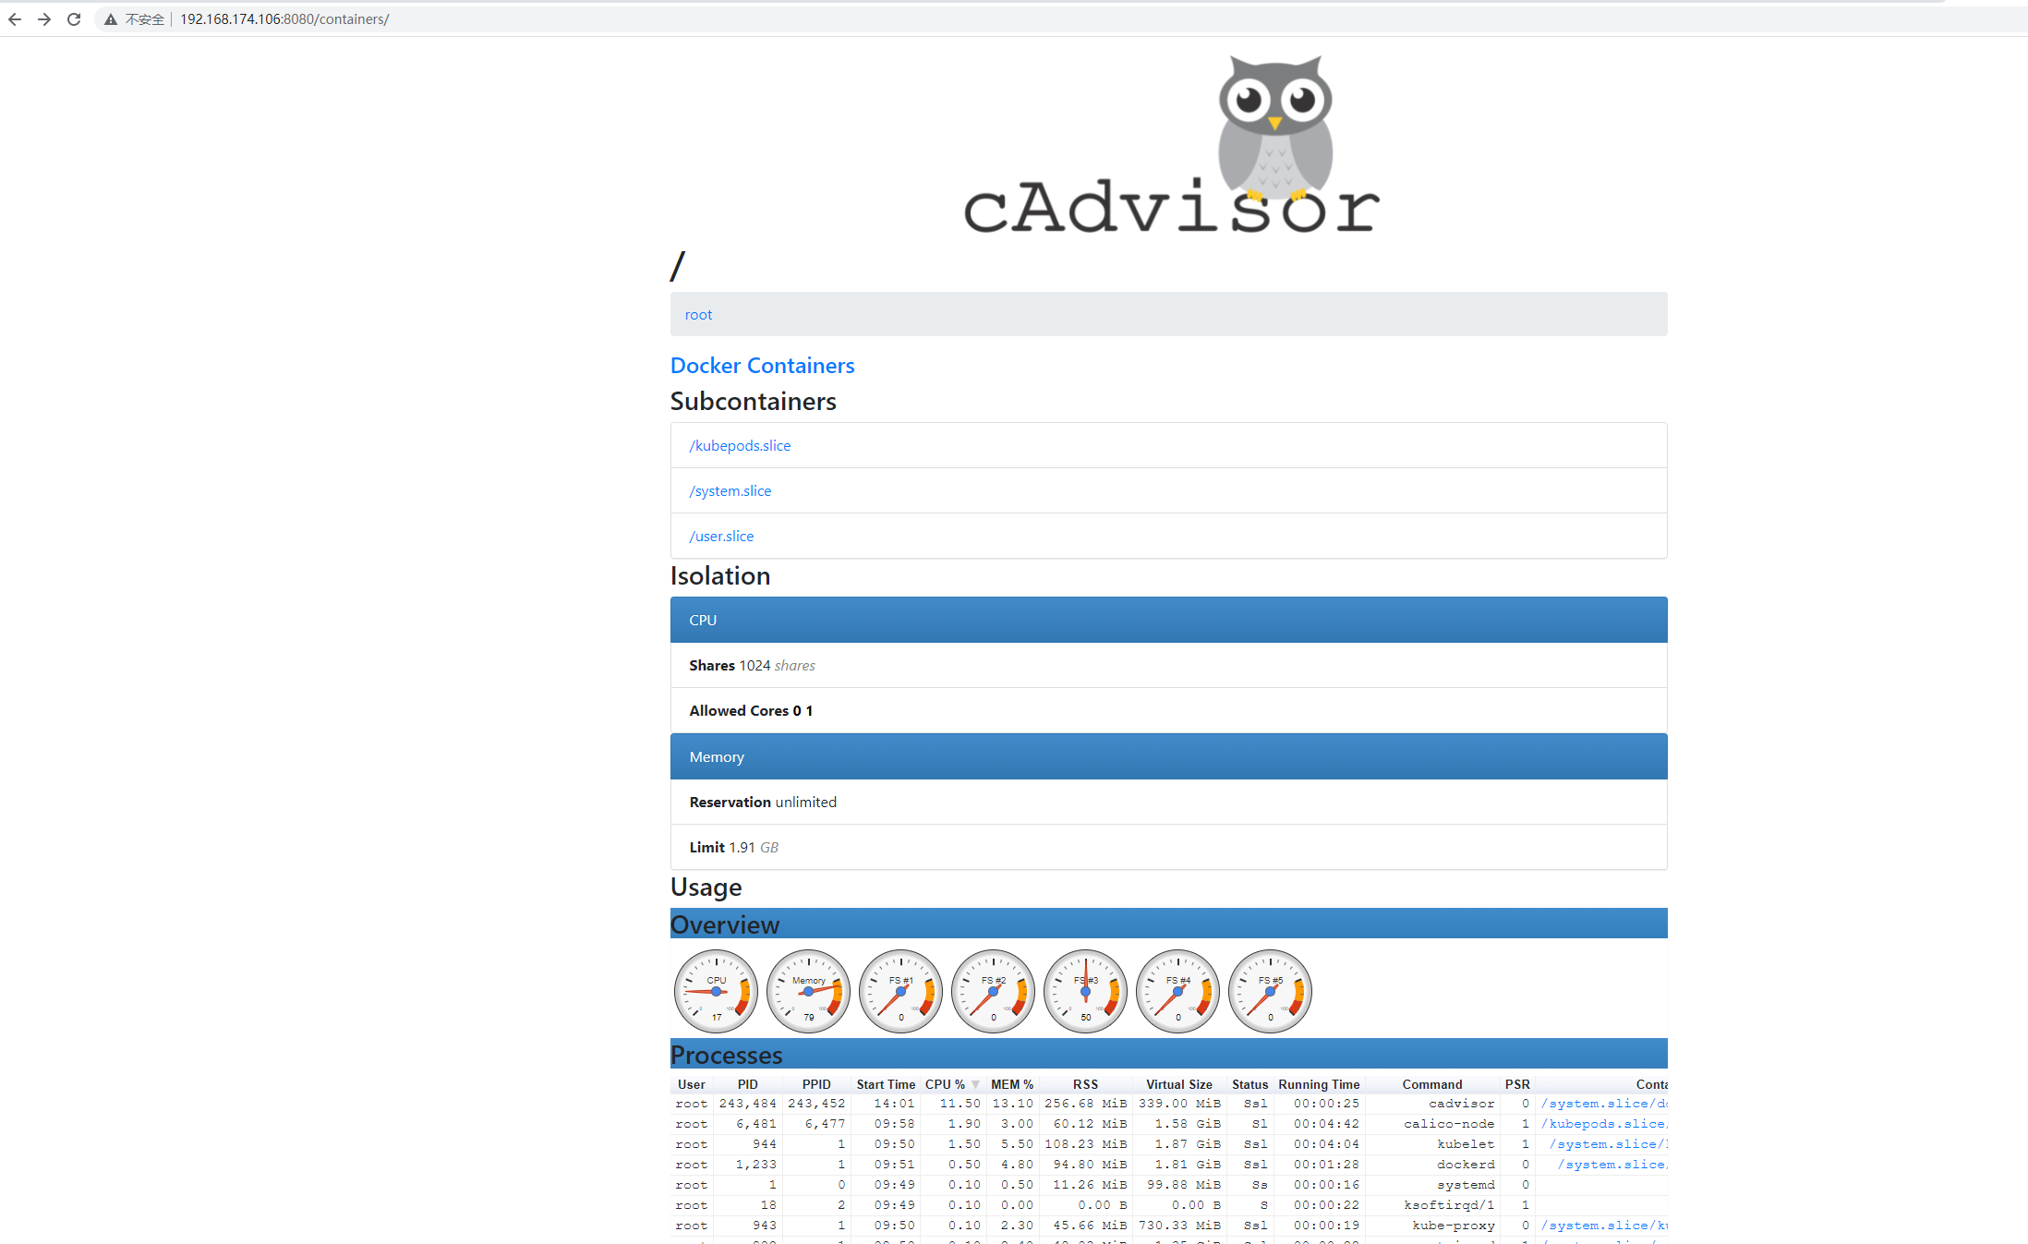Click the FS #3 gauge
The width and height of the screenshot is (2028, 1244).
[1085, 991]
